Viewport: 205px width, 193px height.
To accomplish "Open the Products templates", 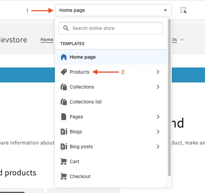I will 111,72.
